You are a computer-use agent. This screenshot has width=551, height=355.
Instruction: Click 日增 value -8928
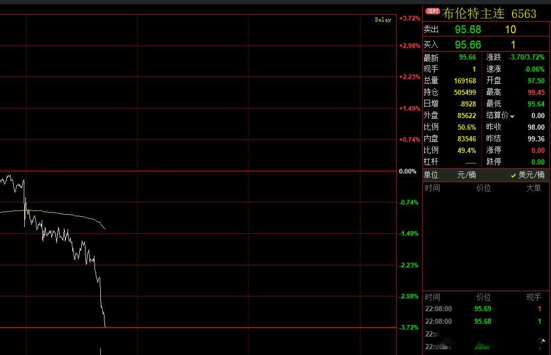[x=468, y=104]
